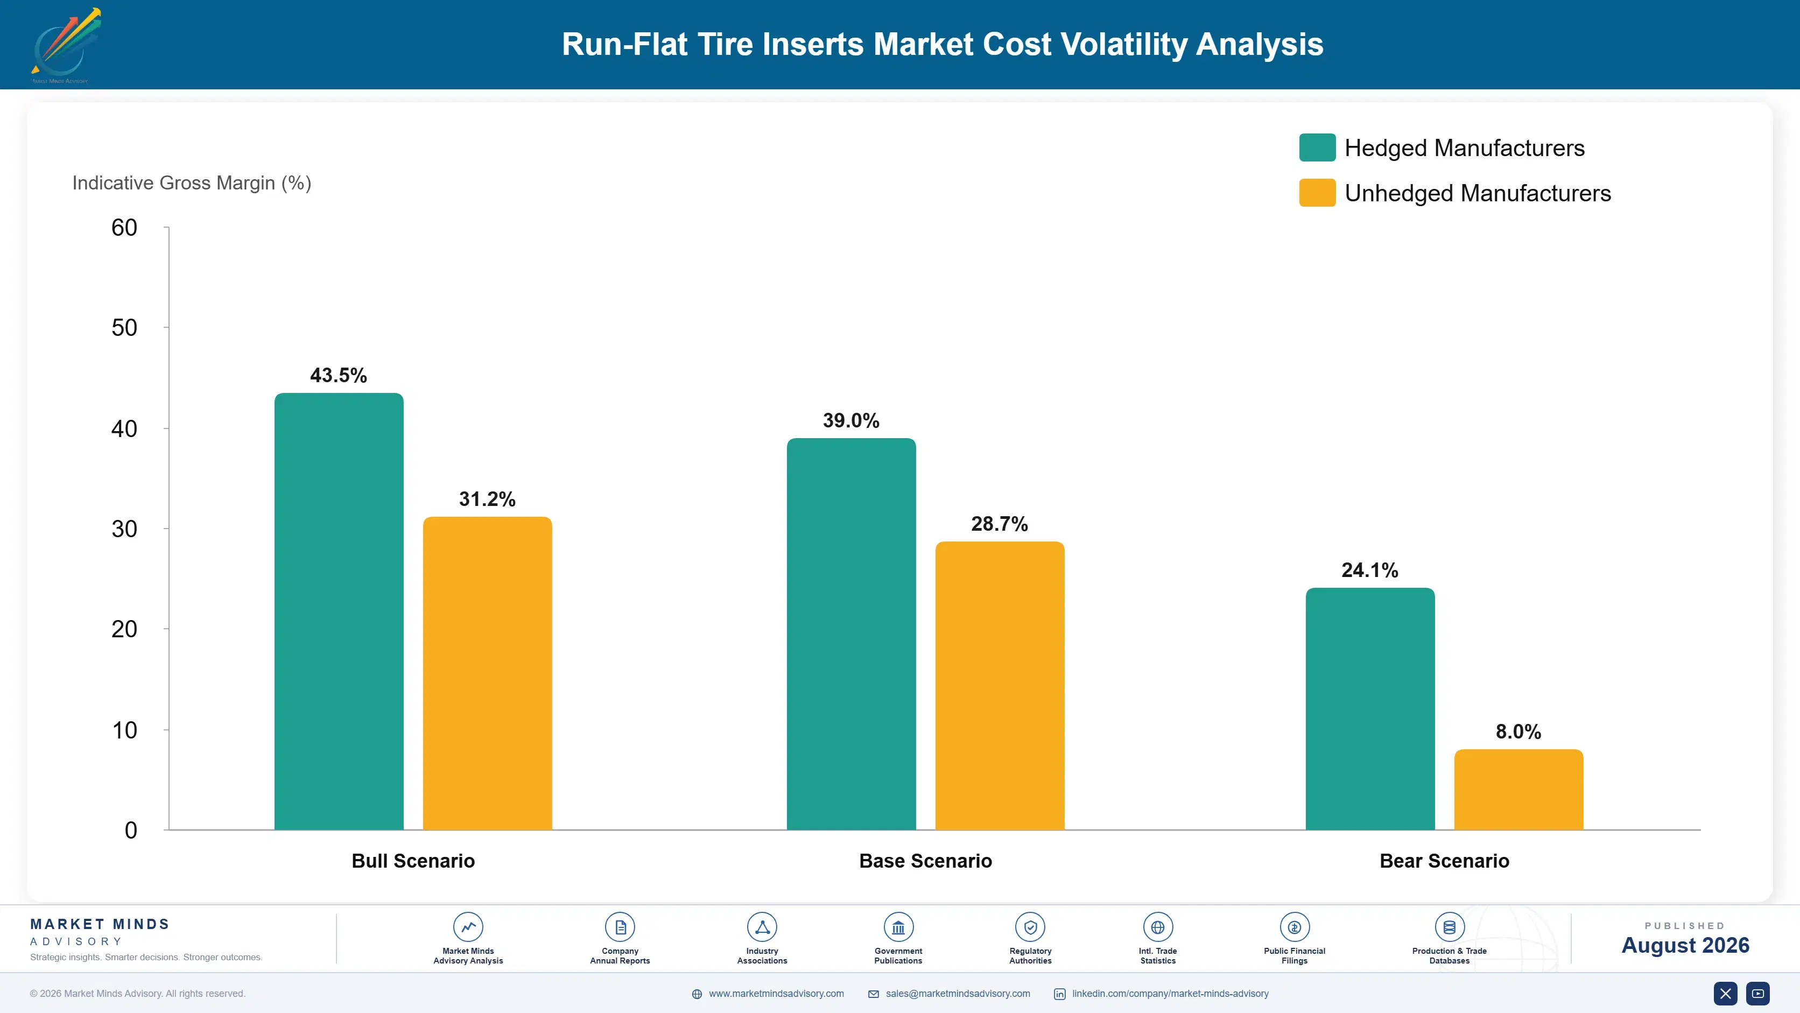Image resolution: width=1800 pixels, height=1013 pixels.
Task: Click the y-axis value 30
Action: pyautogui.click(x=124, y=529)
